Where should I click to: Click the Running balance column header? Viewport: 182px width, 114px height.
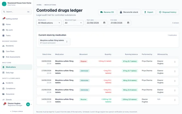tap(131, 54)
